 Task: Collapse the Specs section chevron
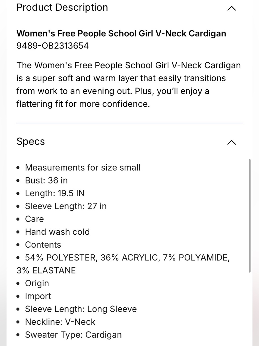tap(232, 142)
